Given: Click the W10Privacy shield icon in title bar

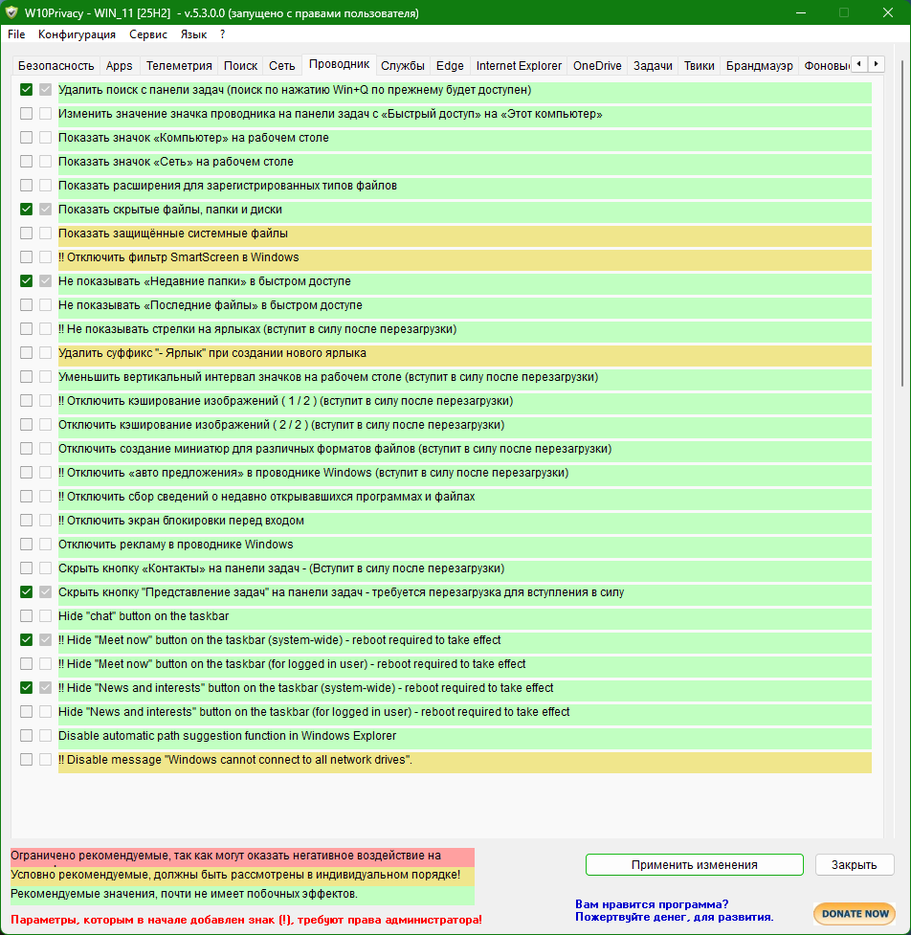Looking at the screenshot, I should click(x=11, y=13).
